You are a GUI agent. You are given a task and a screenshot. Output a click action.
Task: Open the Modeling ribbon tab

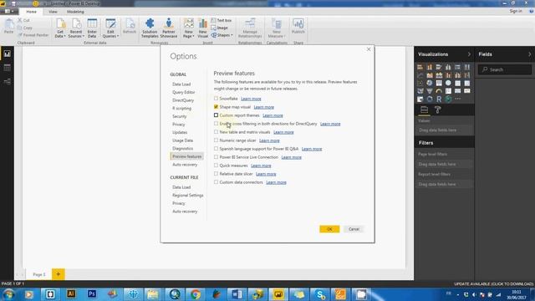tap(75, 12)
